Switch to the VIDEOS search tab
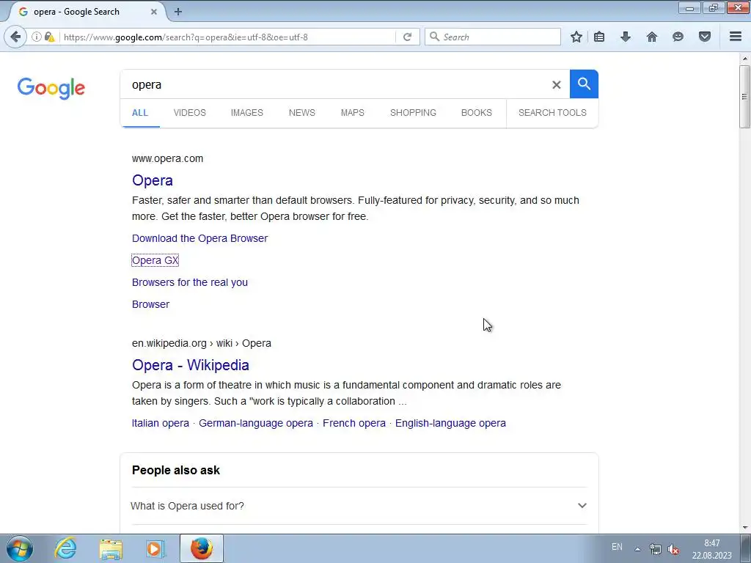 tap(190, 113)
